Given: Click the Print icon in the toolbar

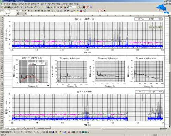Looking at the screenshot, I should (15, 7).
